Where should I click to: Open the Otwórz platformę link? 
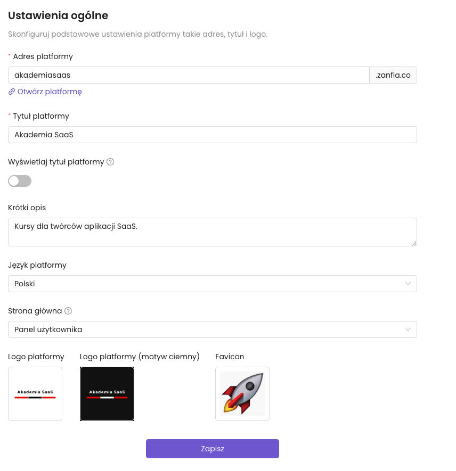(50, 92)
